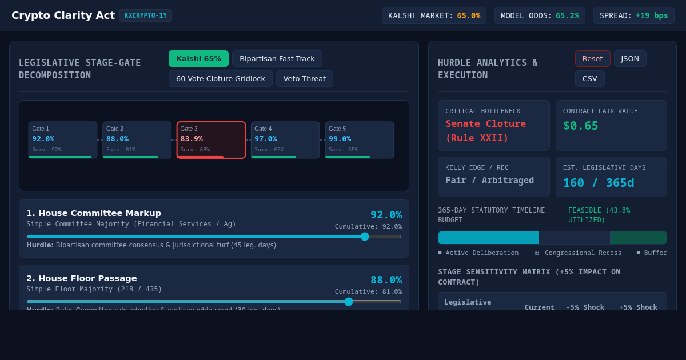This screenshot has height=360, width=686.
Task: Click the -5% Shock column header
Action: 585,307
